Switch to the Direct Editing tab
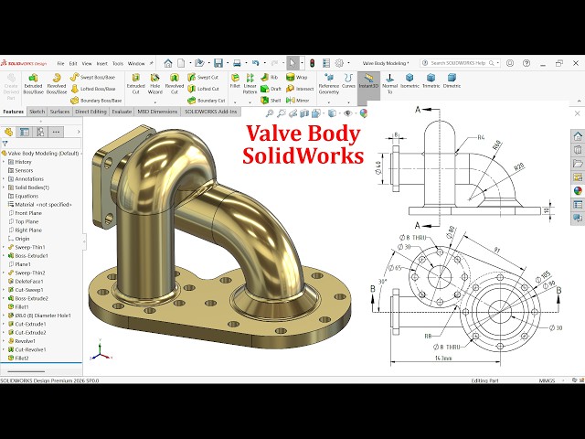The width and height of the screenshot is (585, 439). 90,112
